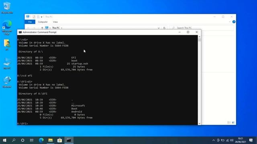Image resolution: width=257 pixels, height=144 pixels.
Task: Maximize the Command Prompt window
Action: pos(188,32)
